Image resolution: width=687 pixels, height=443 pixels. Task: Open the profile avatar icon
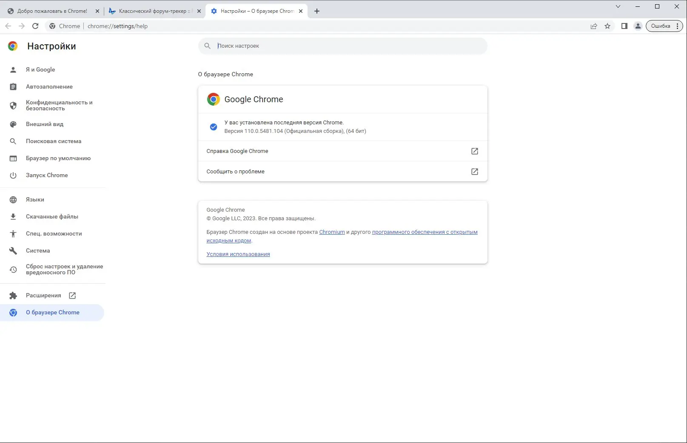point(638,26)
